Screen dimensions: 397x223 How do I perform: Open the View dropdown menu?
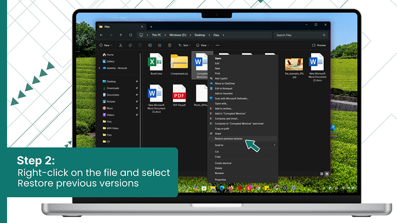(x=202, y=45)
